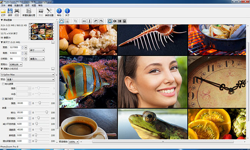Open the aspect ratio (约束比例) dropdown
The width and height of the screenshot is (250, 150).
[16, 65]
